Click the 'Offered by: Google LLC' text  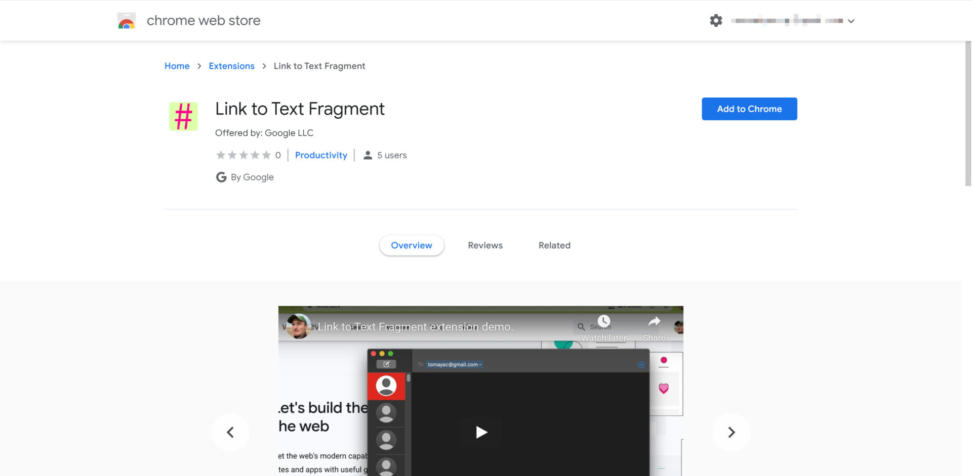point(264,133)
